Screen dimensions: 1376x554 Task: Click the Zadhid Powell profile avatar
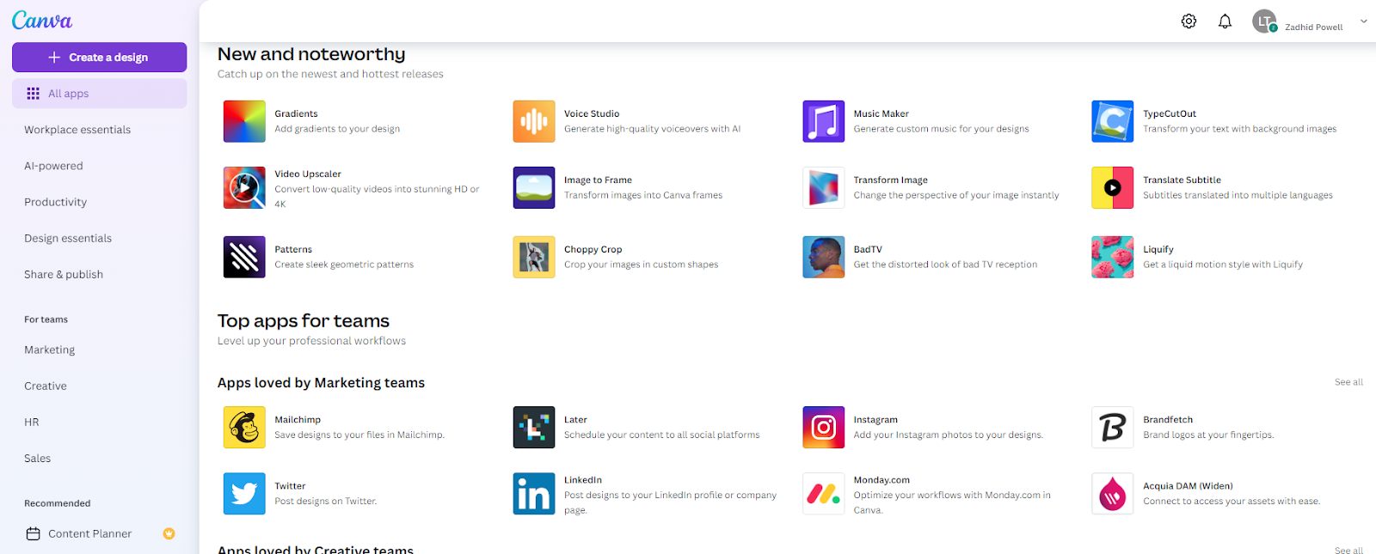pos(1264,21)
